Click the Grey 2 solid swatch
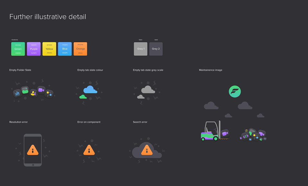This screenshot has width=308, height=186. coord(156,49)
